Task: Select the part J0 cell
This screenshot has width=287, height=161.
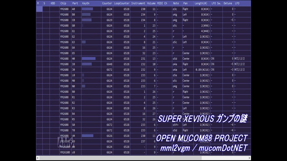Action: (x=76, y=69)
